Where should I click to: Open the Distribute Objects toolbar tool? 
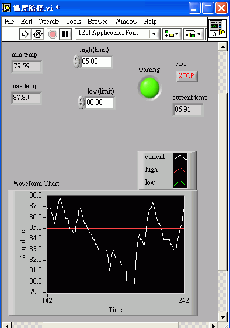click(x=194, y=34)
